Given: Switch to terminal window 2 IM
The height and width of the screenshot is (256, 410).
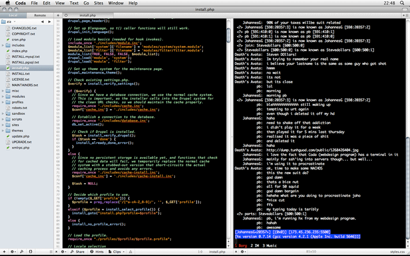Looking at the screenshot, I should click(x=255, y=246).
